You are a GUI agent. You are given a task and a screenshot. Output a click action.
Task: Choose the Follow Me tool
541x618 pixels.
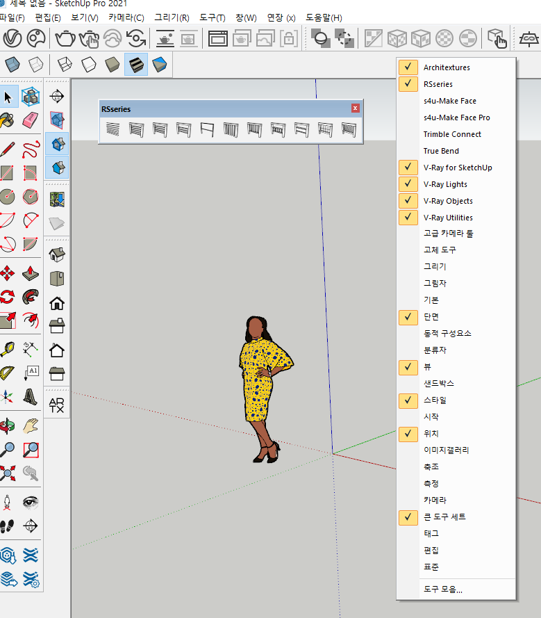tap(31, 296)
